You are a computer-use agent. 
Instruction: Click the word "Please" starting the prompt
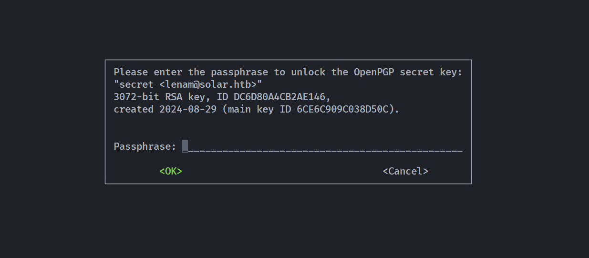(x=131, y=72)
